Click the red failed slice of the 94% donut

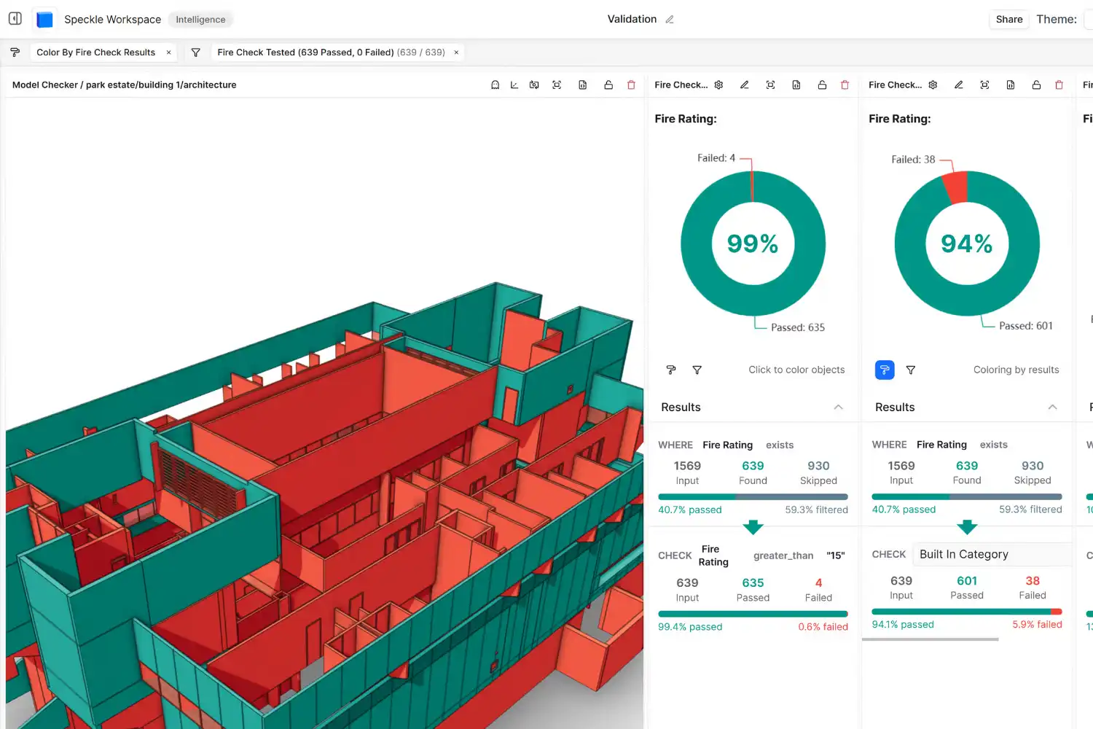tap(956, 187)
